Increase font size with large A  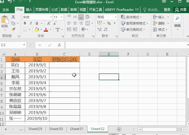[49, 23]
